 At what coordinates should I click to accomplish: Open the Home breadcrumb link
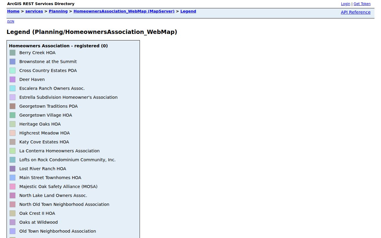coord(13,11)
